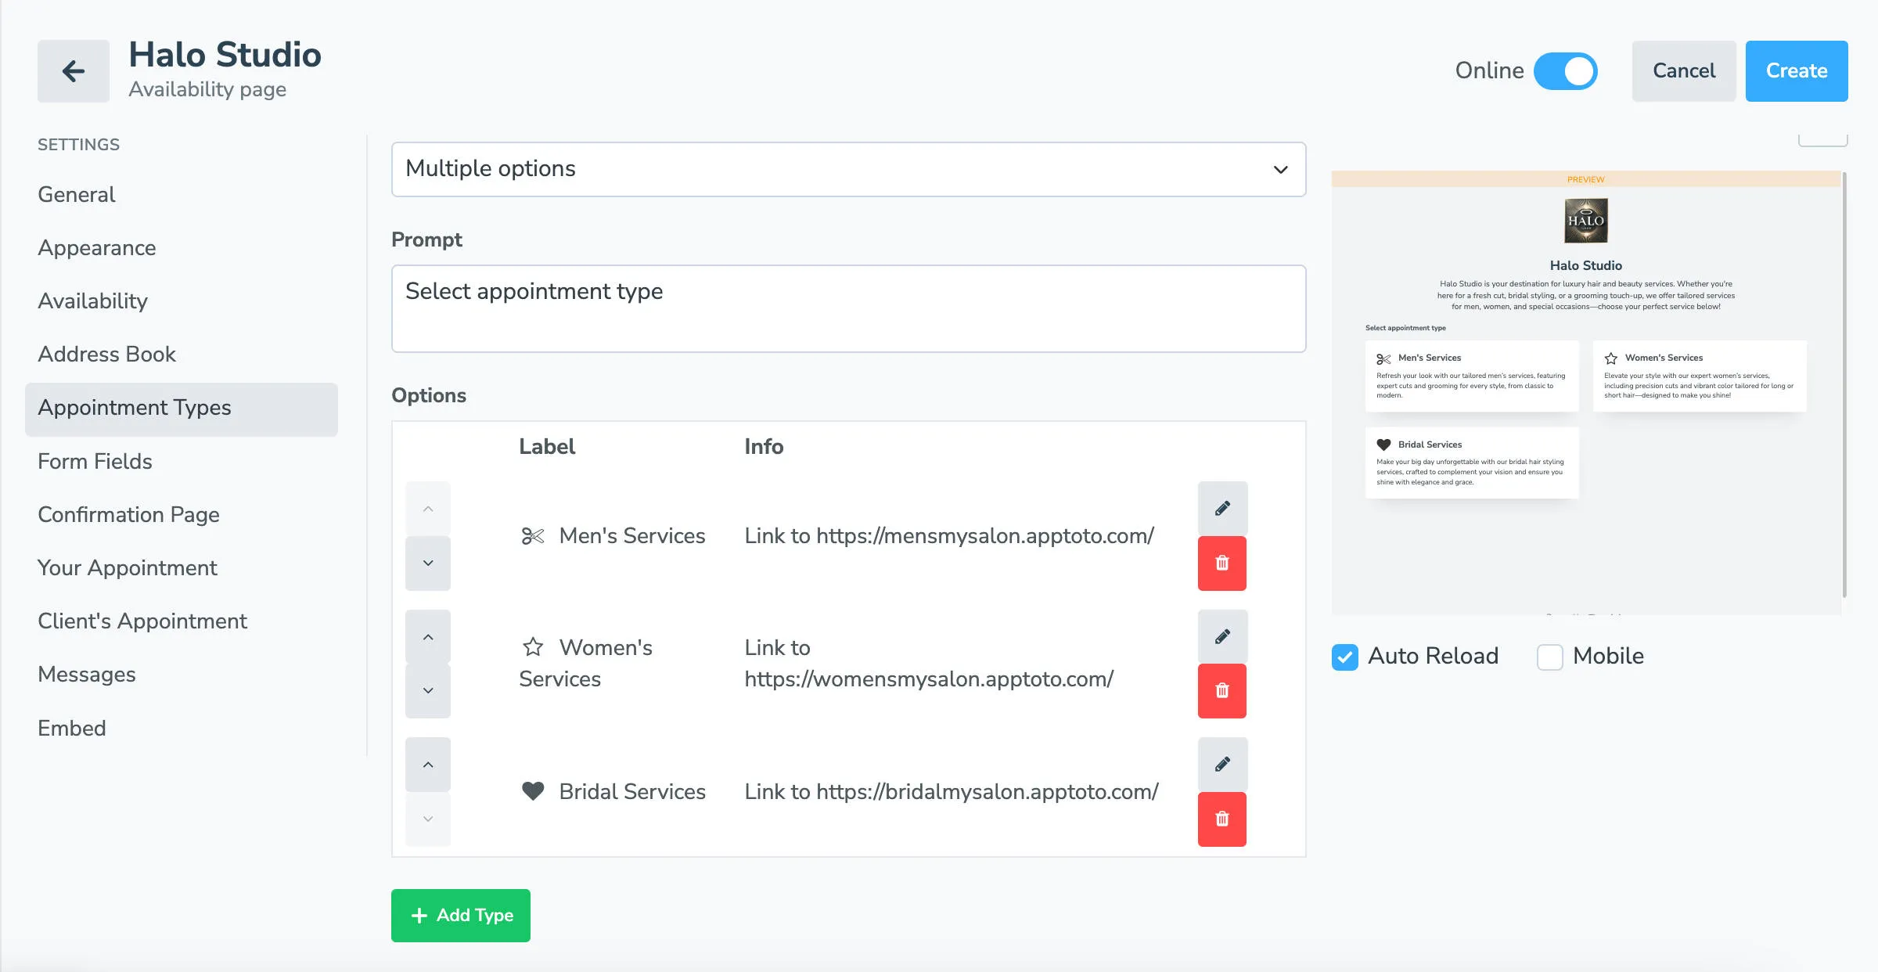Click the Halo logo in the preview

click(x=1586, y=221)
